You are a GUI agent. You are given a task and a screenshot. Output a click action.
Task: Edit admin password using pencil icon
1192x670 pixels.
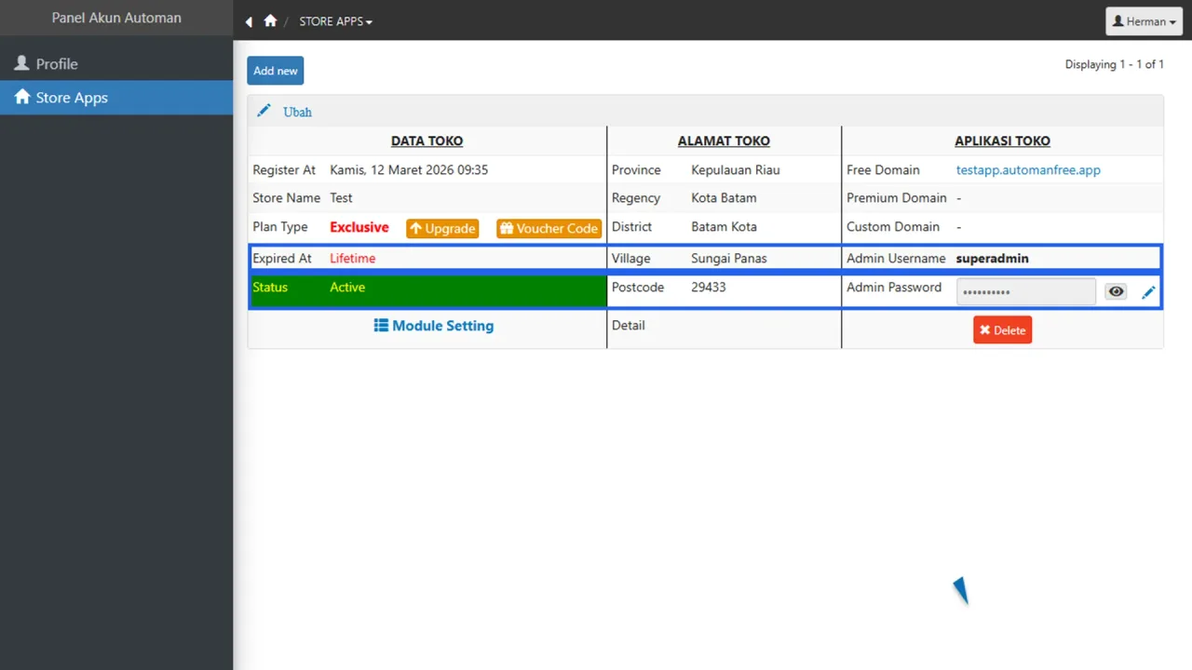(x=1148, y=292)
